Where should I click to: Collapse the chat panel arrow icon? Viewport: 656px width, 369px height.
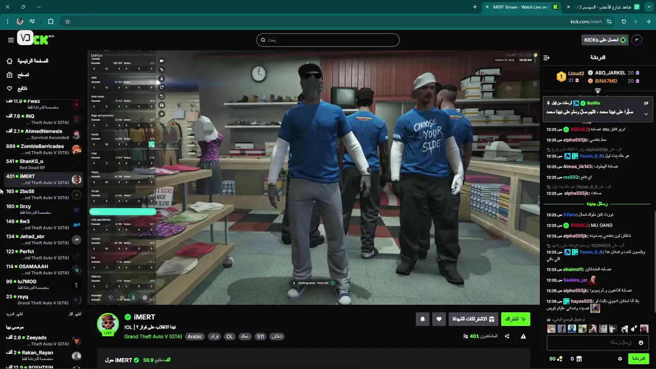[546, 58]
